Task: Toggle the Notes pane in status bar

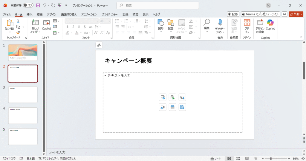Action: coord(215,159)
